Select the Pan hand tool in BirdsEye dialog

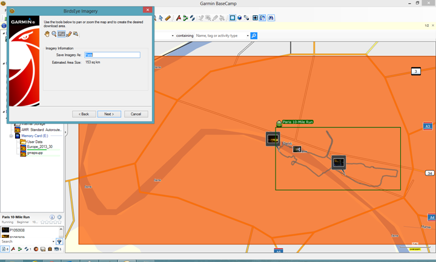(x=47, y=34)
